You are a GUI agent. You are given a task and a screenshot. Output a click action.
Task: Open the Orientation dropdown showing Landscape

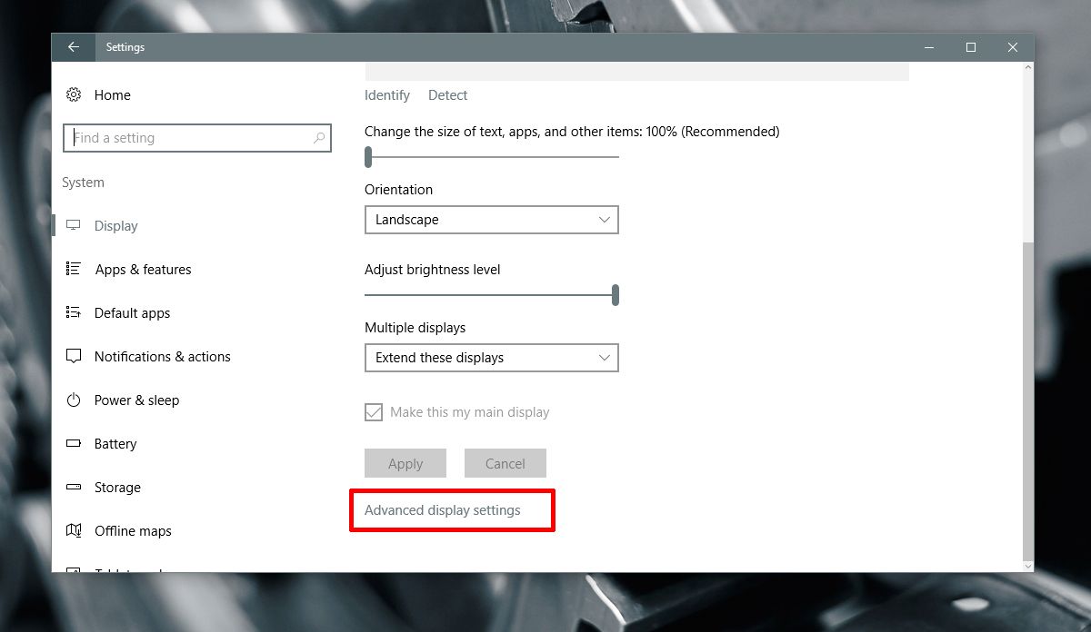point(491,220)
